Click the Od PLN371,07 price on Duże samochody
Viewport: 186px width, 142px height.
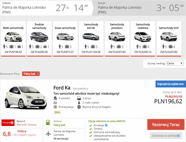65,52
